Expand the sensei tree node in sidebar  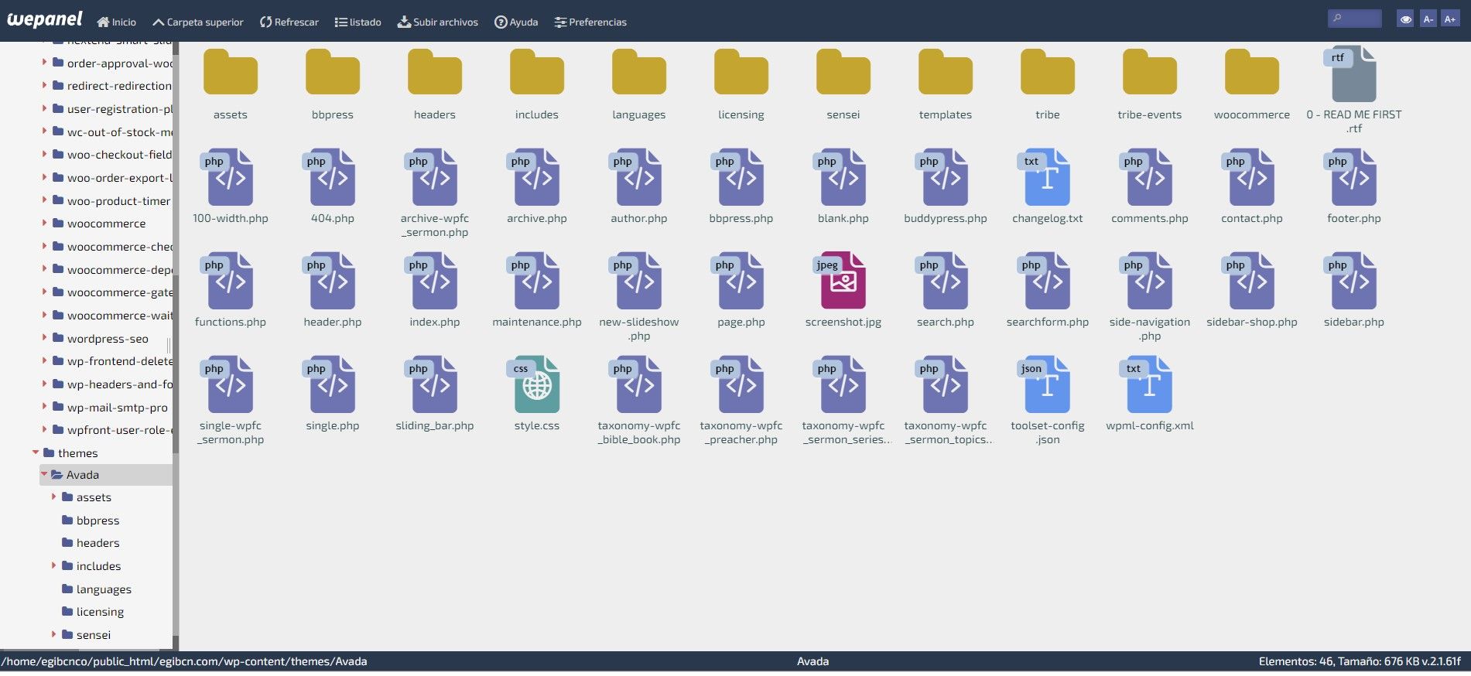tap(53, 634)
